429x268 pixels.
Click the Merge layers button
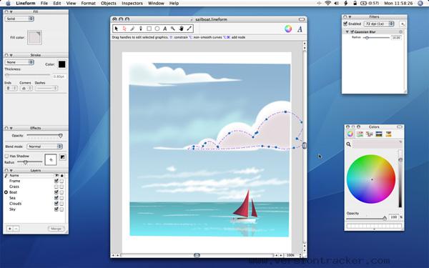(56, 229)
